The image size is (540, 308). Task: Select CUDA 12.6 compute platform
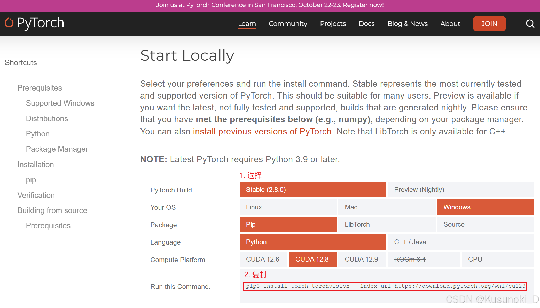tap(263, 259)
